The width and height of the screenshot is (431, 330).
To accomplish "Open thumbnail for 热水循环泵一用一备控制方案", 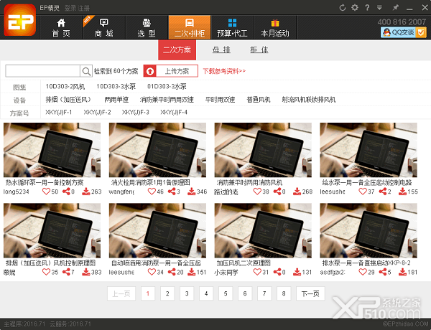I will point(52,150).
